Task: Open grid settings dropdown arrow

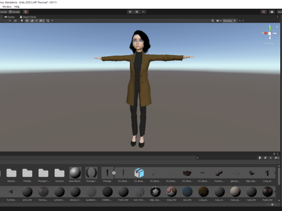Action: [52, 21]
